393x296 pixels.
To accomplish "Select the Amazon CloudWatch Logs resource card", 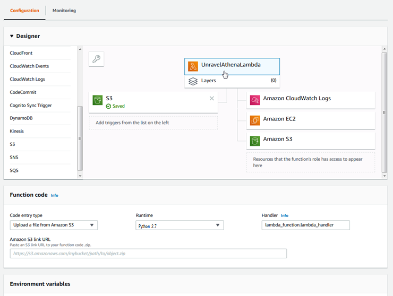I will pos(311,100).
